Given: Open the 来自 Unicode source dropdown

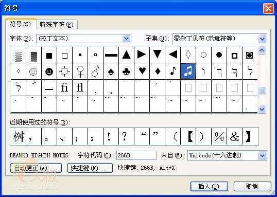Looking at the screenshot, I should pos(263,156).
